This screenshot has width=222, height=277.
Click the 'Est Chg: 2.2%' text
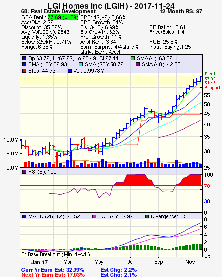pos(118,270)
